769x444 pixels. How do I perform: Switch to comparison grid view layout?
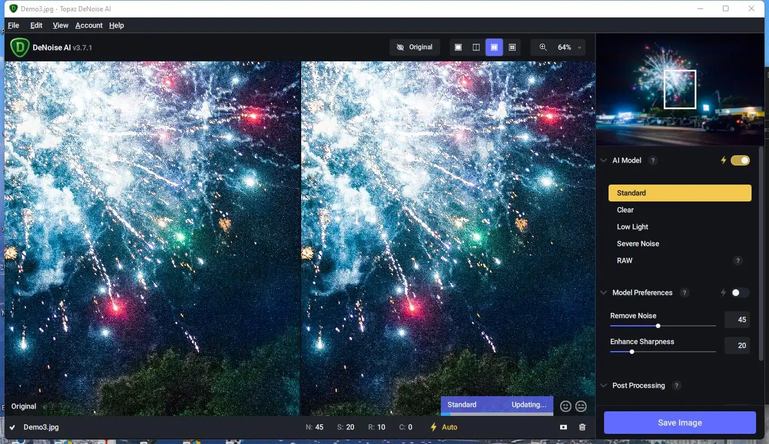pos(512,47)
